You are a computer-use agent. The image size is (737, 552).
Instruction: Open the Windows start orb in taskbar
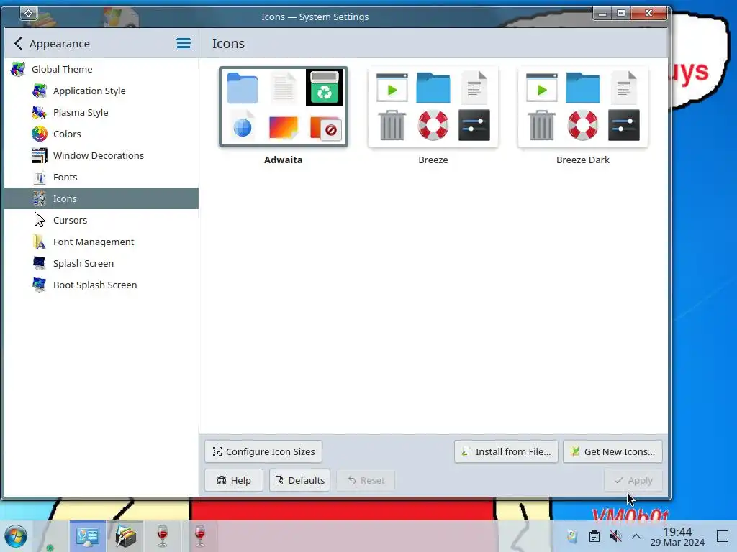(x=16, y=536)
